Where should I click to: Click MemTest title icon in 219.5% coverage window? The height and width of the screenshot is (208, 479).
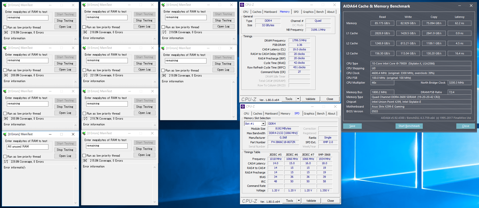163,5
